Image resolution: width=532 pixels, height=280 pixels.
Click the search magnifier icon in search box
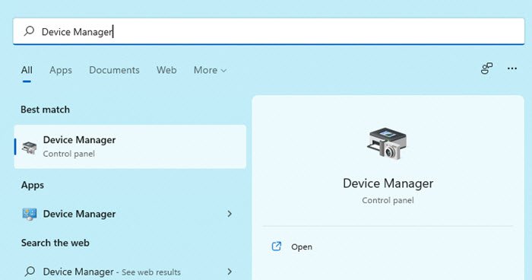[29, 31]
